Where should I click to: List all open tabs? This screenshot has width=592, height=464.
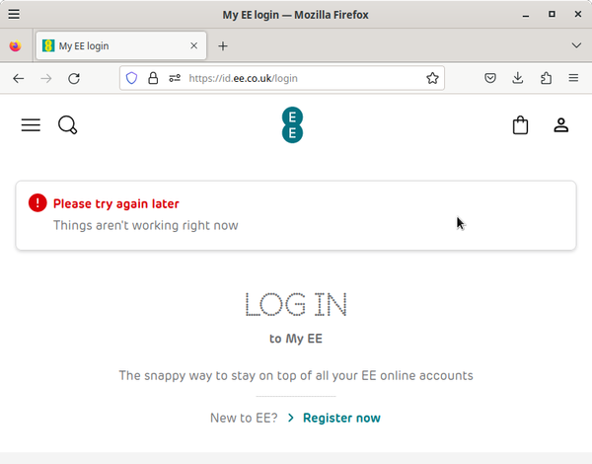[576, 45]
